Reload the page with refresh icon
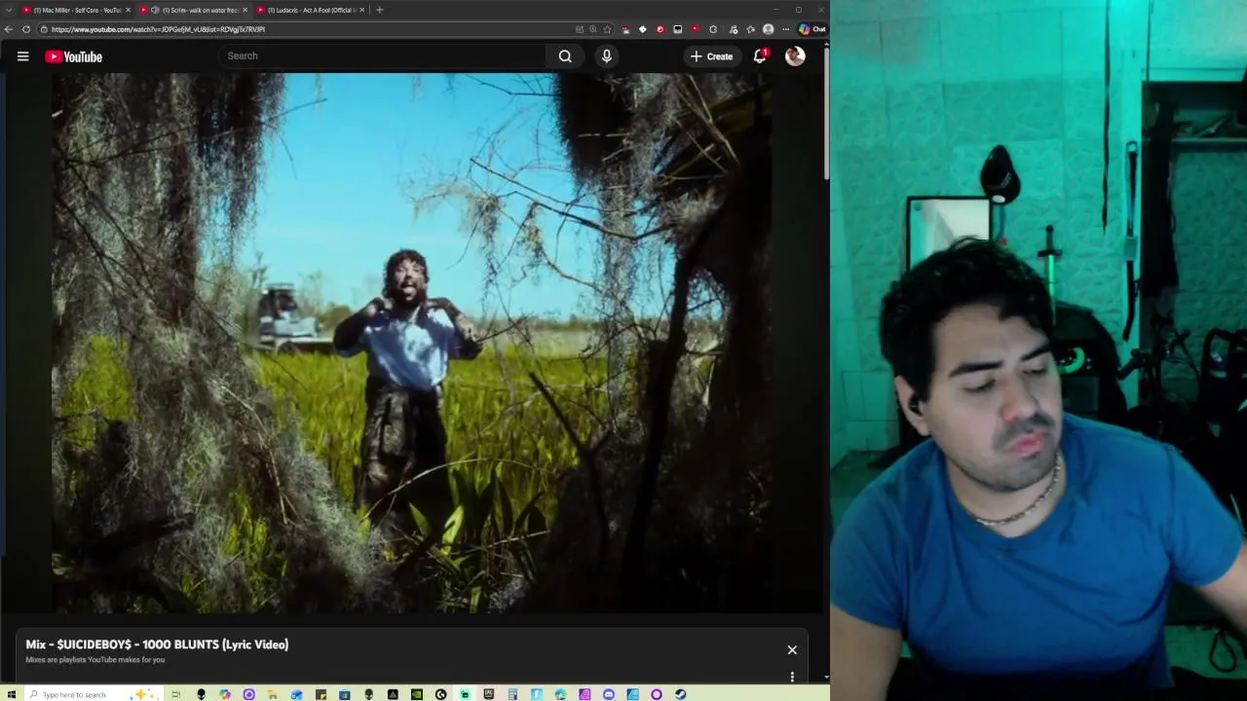Viewport: 1247px width, 701px height. (26, 29)
